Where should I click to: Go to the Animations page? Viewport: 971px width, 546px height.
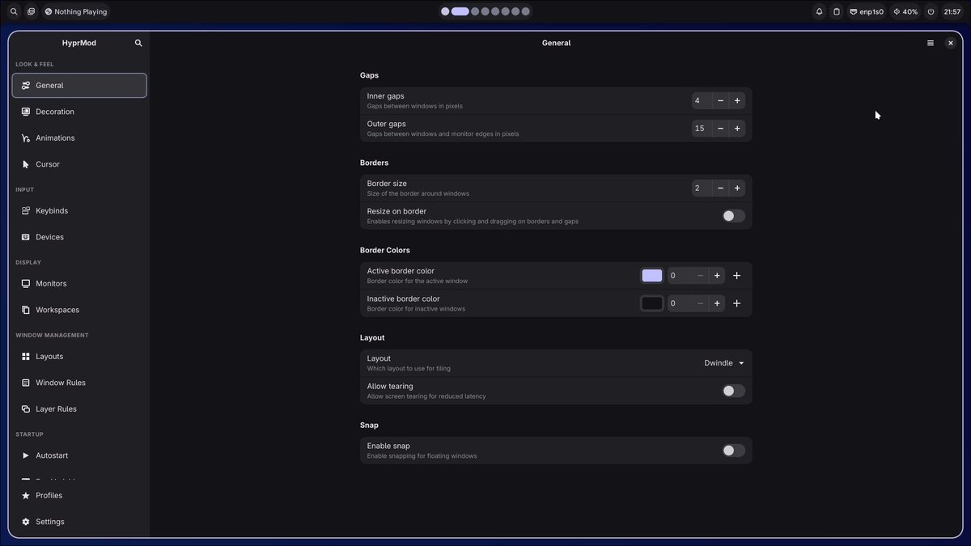pos(79,138)
